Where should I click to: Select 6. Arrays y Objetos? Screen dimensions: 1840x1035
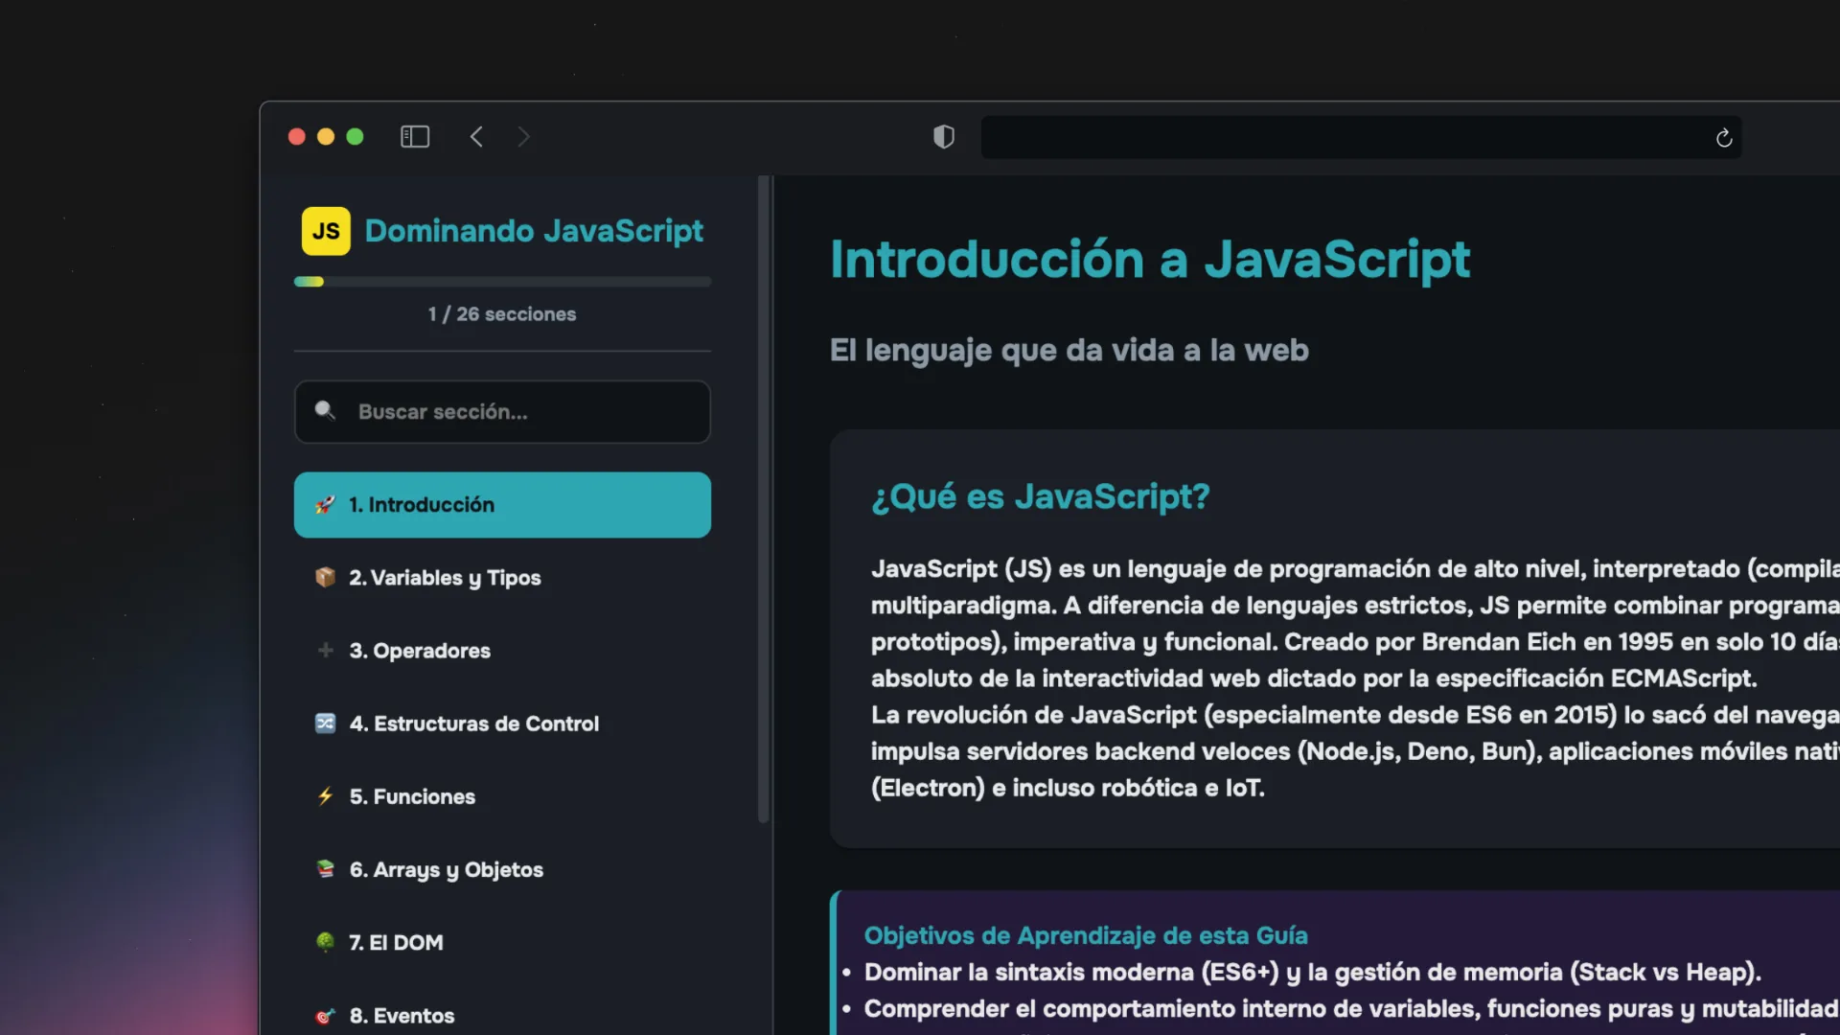coord(502,869)
